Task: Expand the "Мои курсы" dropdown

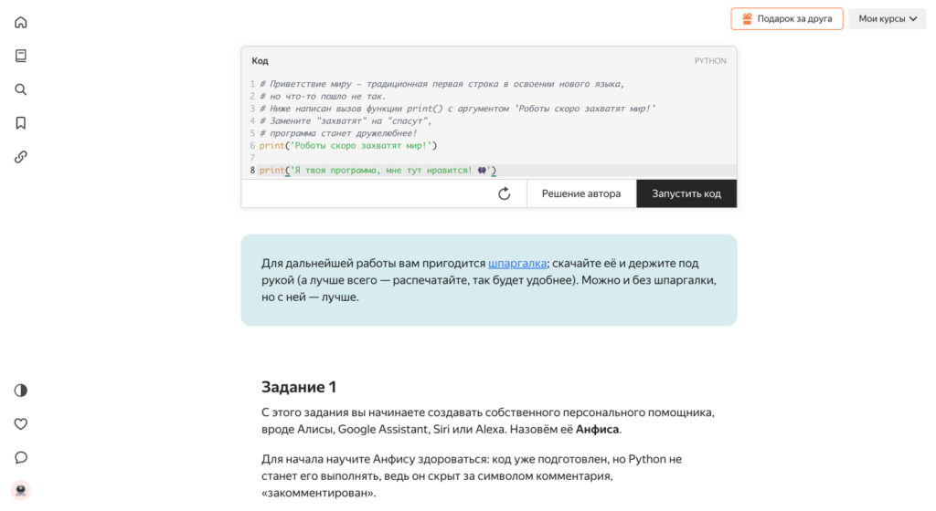Action: point(887,18)
